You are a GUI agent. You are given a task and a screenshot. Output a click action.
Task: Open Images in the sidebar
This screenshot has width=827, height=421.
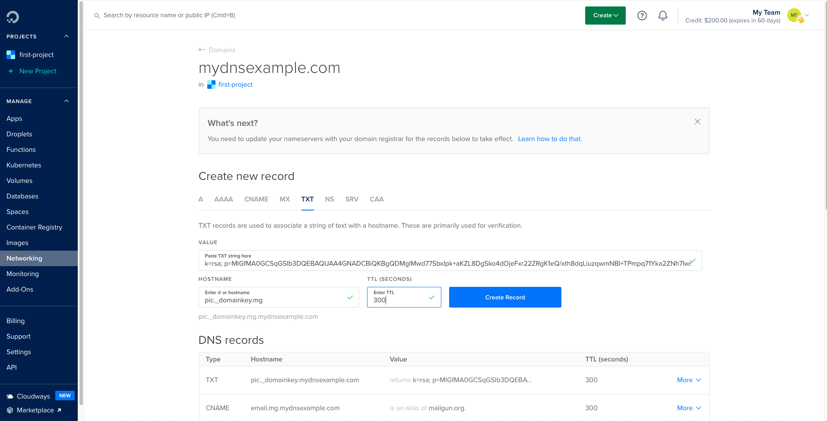[x=17, y=243]
